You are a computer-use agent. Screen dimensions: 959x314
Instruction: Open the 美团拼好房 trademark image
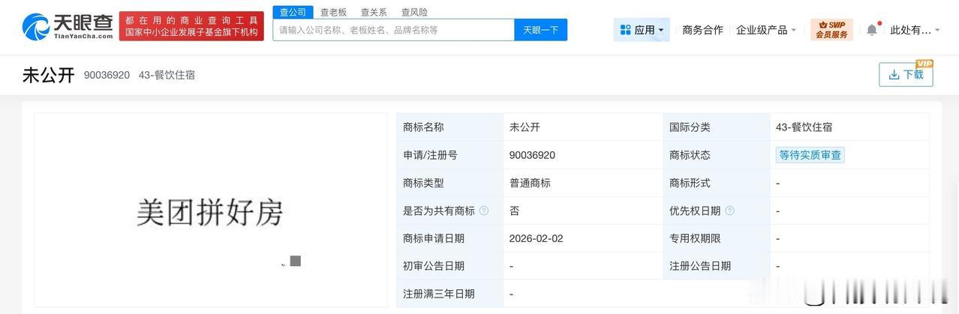coord(210,212)
